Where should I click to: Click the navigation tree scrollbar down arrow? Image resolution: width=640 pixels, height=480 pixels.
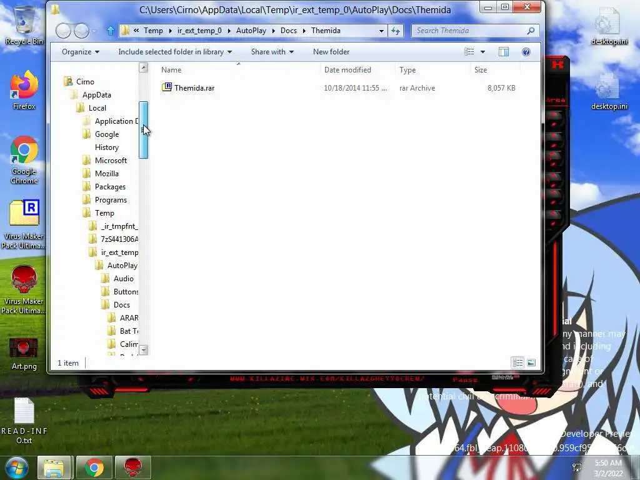(143, 350)
